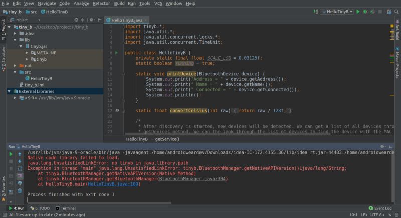Expand the out folder
This screenshot has height=218, width=401.
(x=15, y=66)
